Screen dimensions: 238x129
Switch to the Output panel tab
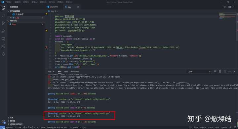(59, 71)
